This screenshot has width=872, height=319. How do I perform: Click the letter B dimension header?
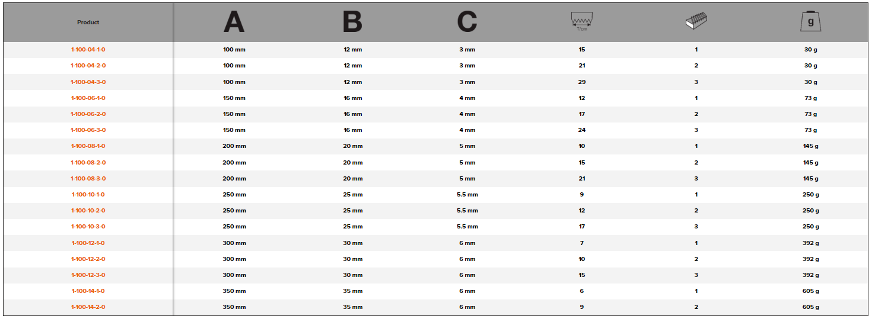[x=352, y=22]
